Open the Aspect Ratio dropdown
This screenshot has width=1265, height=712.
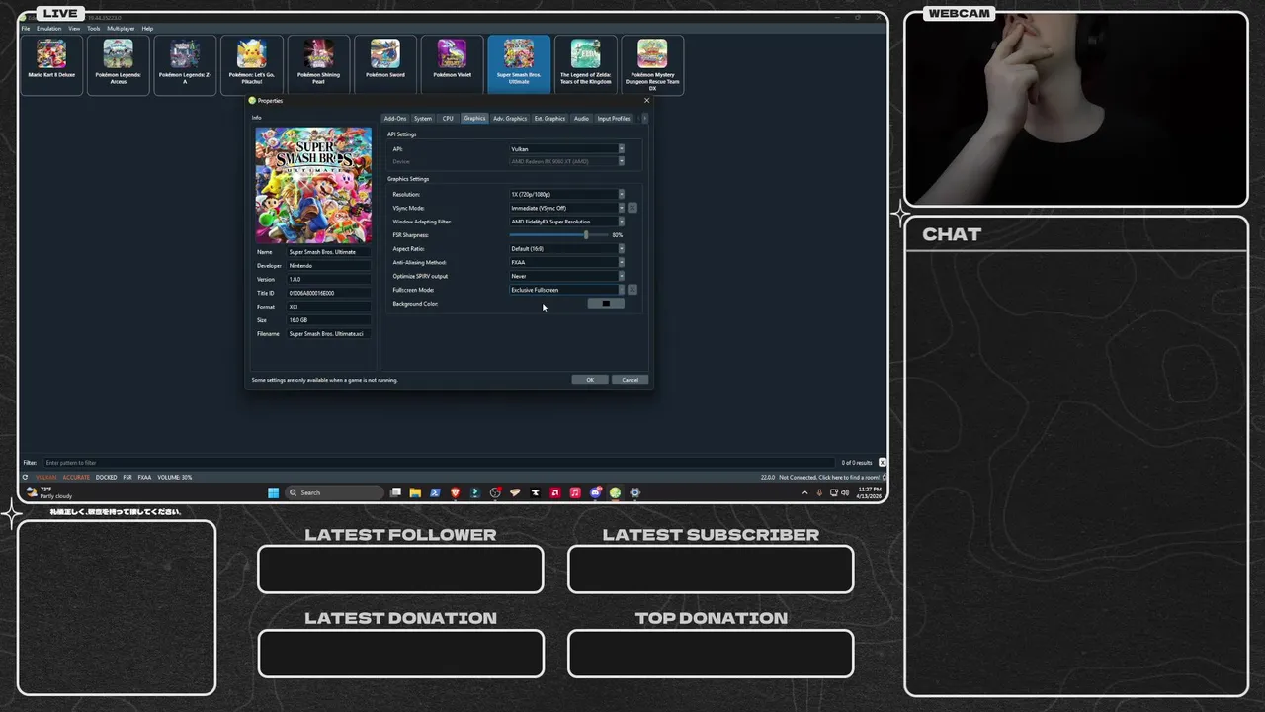coord(566,249)
